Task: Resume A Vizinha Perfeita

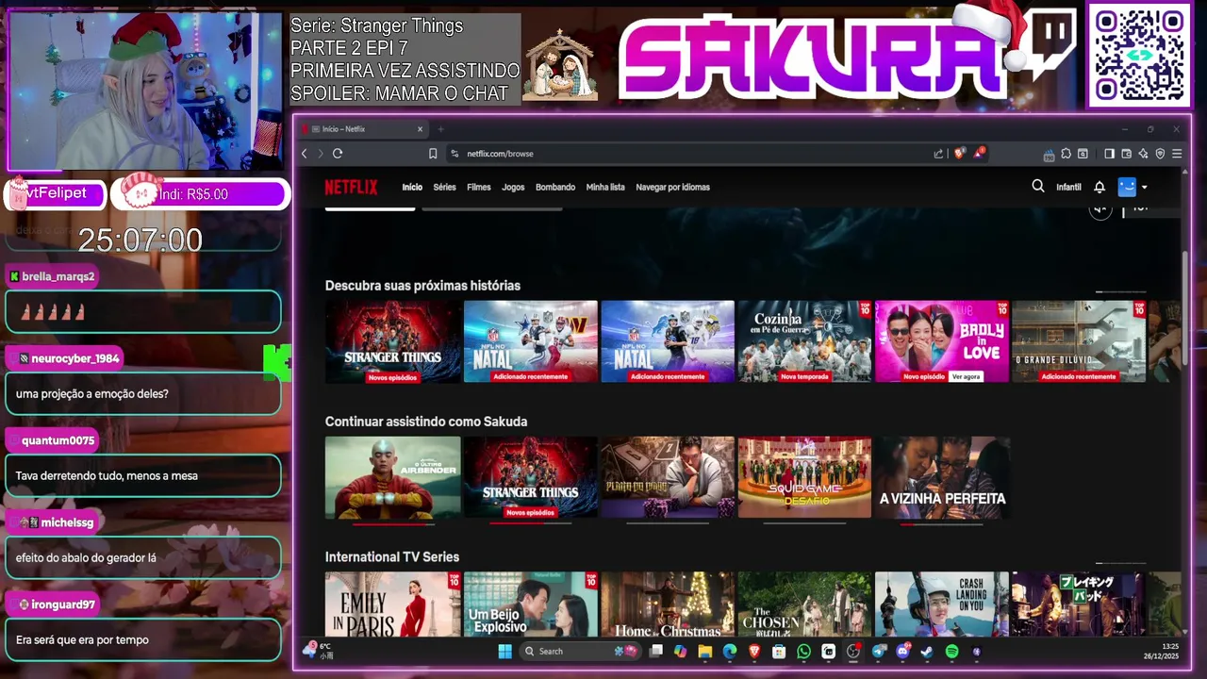Action: (941, 477)
